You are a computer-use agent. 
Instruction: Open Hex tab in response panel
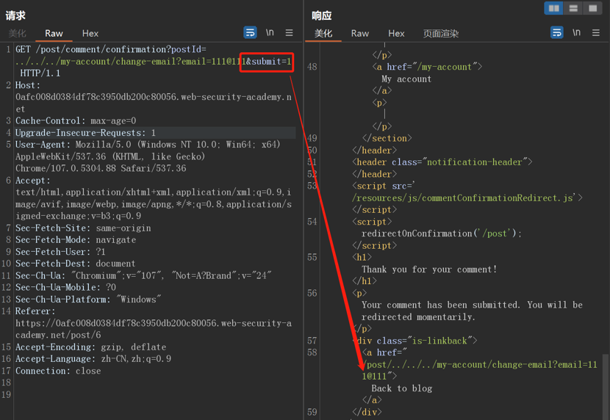[396, 34]
